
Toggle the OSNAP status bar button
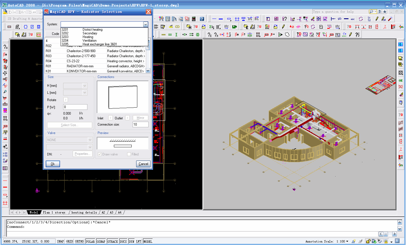(101, 241)
